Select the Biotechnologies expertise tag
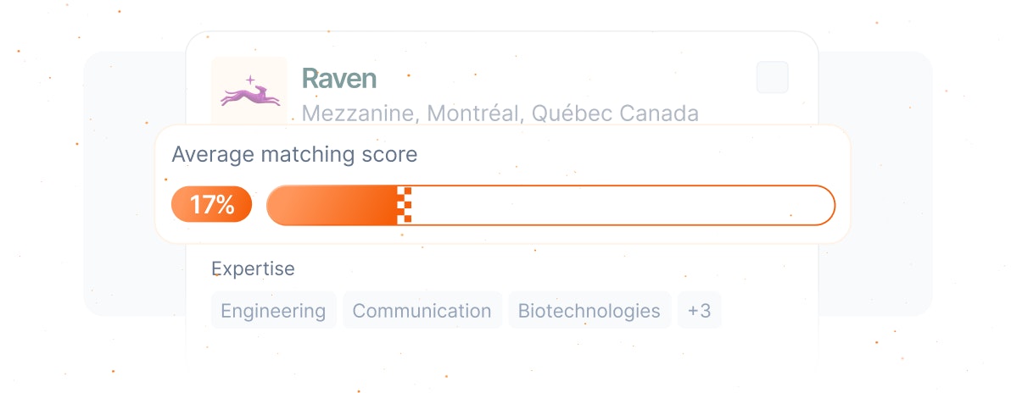Viewport: 1011px width, 393px height. coord(589,311)
